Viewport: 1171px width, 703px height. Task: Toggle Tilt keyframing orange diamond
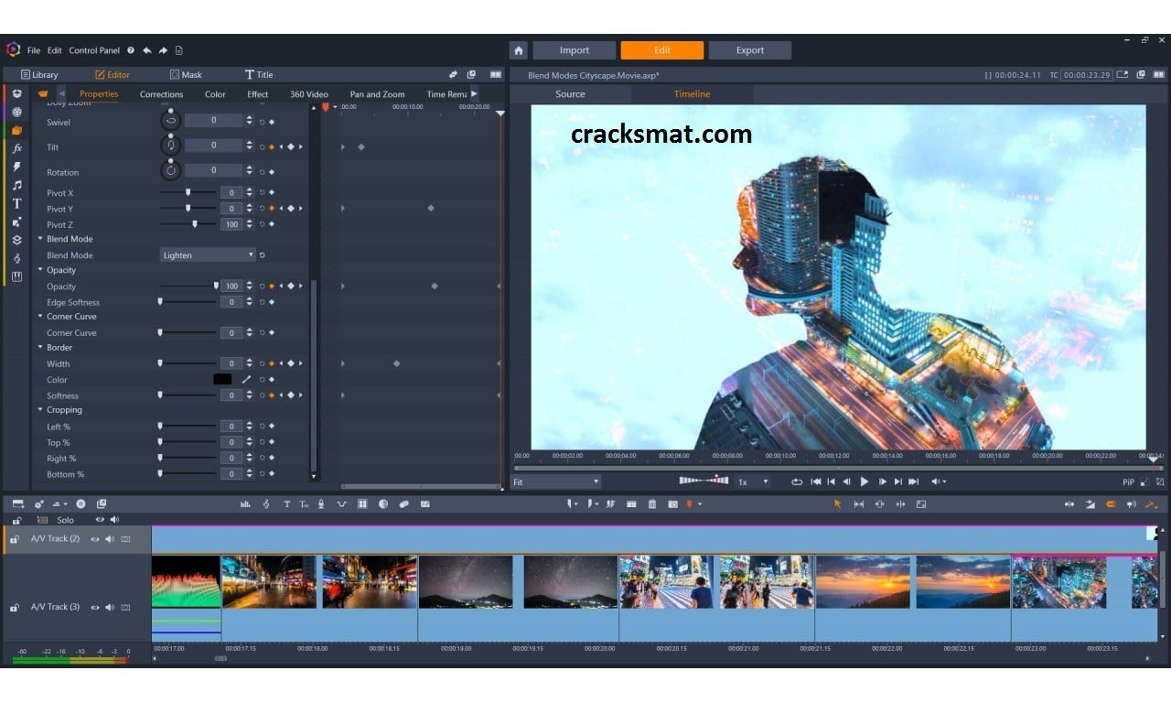pyautogui.click(x=272, y=146)
